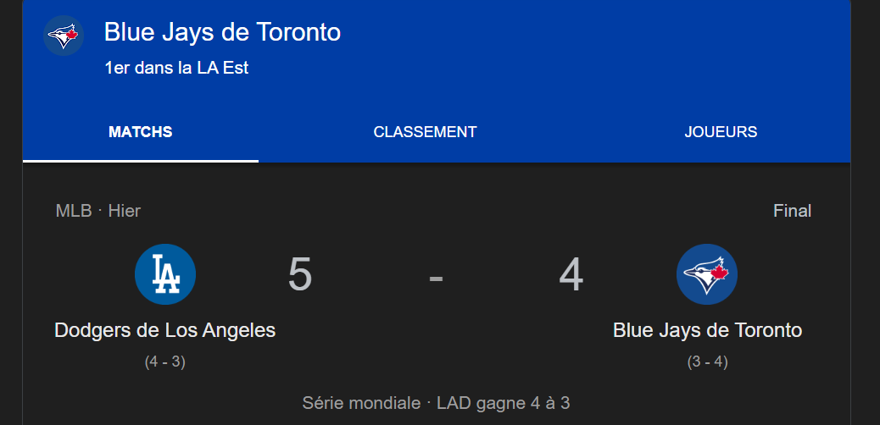The height and width of the screenshot is (425, 880).
Task: Select Blue Jays de Toronto name under the score
Action: tap(707, 330)
